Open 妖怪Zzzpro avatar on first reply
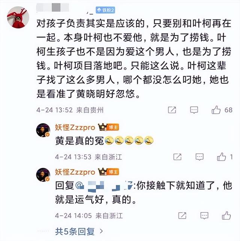Screen dimensions: 240x241 43,130
